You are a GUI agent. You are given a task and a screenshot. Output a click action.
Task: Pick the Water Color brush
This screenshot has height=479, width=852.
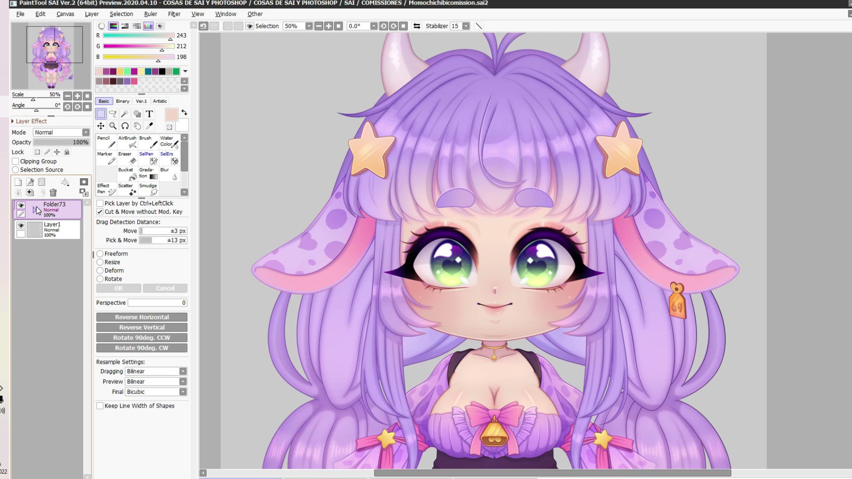pos(169,141)
